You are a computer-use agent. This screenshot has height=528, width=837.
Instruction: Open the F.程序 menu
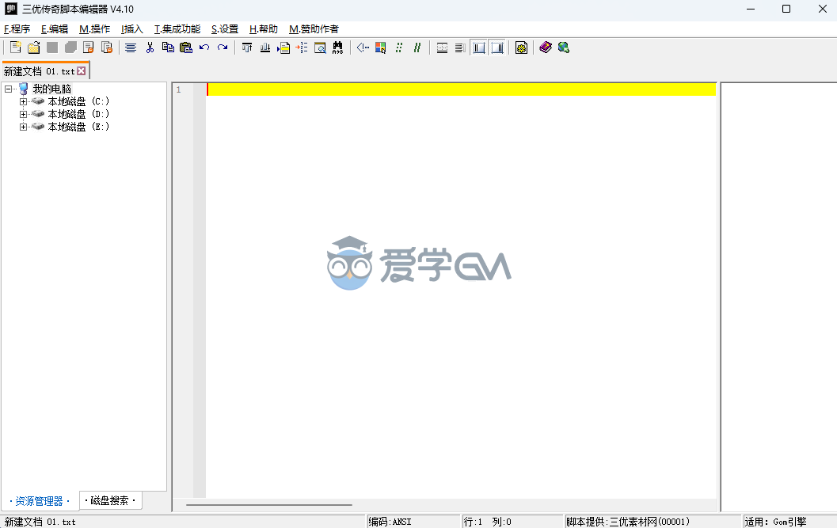click(17, 28)
